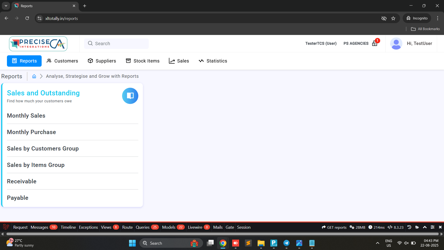Toggle the system volume mute icon
Screen dimensions: 444x250
(406, 243)
